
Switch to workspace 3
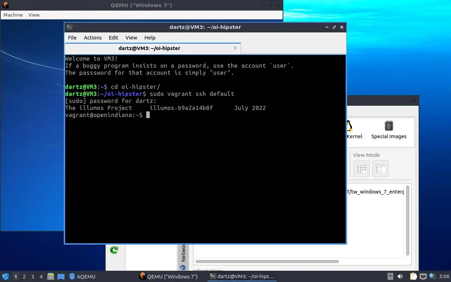[32, 277]
